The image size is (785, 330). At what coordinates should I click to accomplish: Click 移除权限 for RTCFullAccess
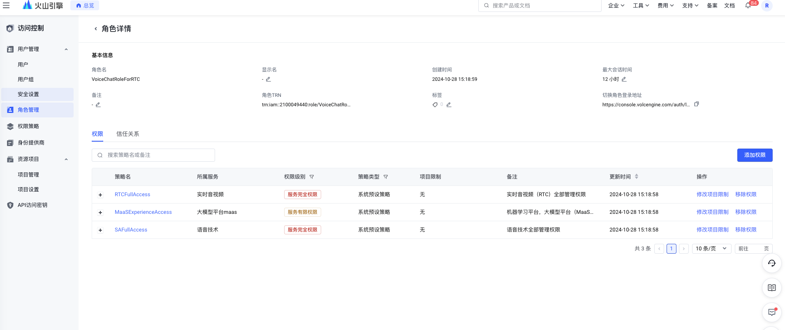coord(746,195)
